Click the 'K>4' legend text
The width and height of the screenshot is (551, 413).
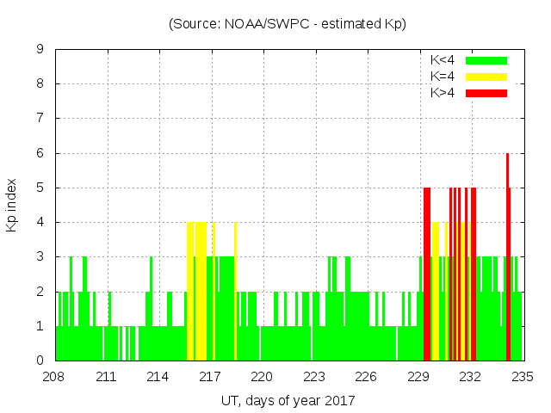coord(443,93)
